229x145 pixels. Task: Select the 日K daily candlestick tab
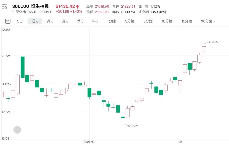click(35, 21)
